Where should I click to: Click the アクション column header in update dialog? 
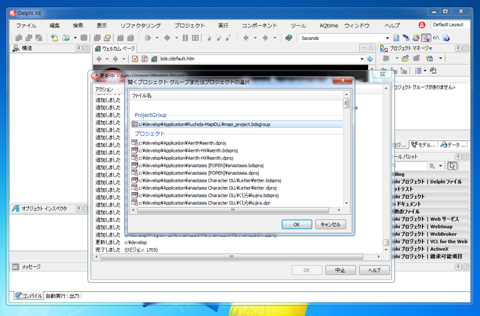point(104,89)
